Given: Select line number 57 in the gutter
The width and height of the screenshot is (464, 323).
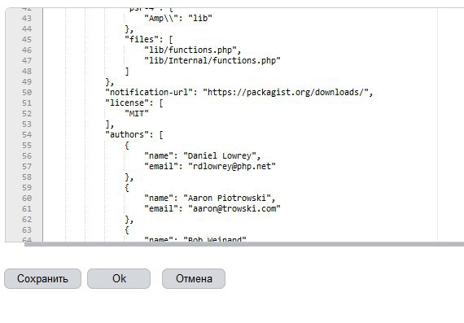Looking at the screenshot, I should click(x=27, y=167).
